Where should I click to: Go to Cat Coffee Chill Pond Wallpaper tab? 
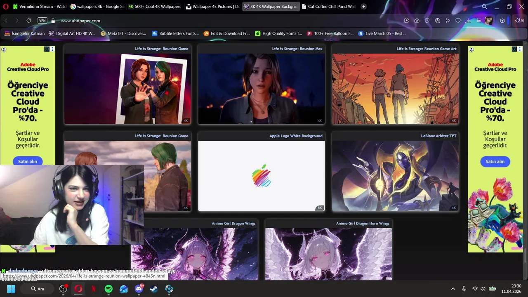(x=328, y=7)
